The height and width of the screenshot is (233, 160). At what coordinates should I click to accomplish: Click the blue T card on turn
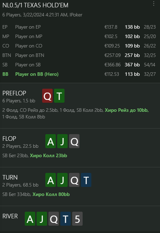point(86,180)
